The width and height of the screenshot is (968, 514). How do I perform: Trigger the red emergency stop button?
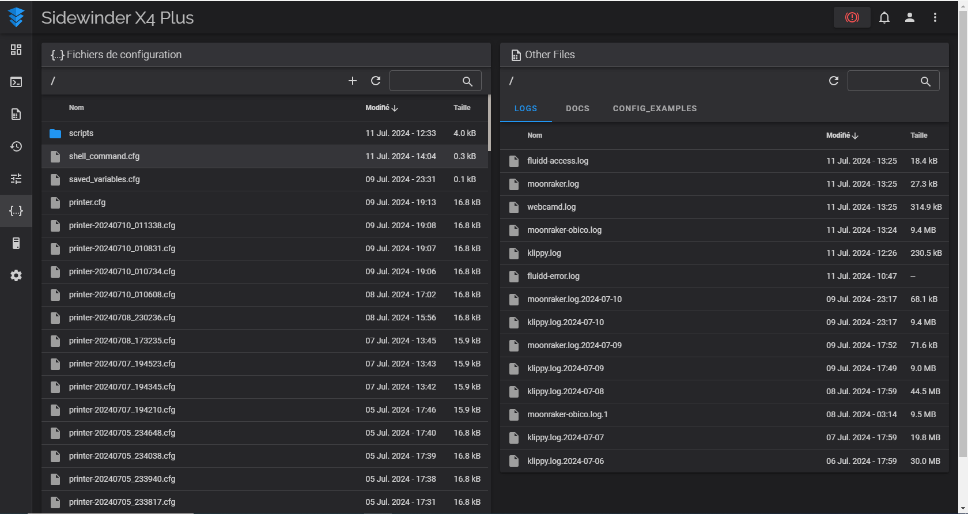852,17
